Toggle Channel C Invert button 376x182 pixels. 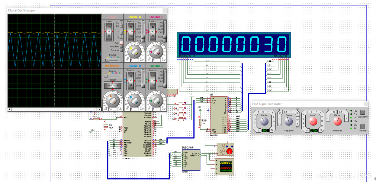coord(165,37)
